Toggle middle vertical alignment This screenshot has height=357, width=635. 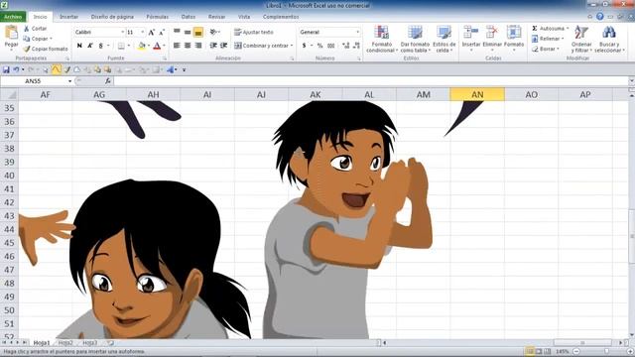pyautogui.click(x=188, y=32)
